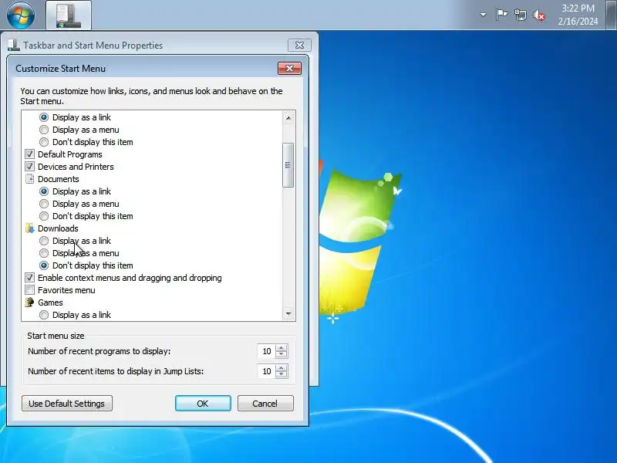Image resolution: width=617 pixels, height=463 pixels.
Task: Increase recent items in Jump Lists
Action: 281,368
